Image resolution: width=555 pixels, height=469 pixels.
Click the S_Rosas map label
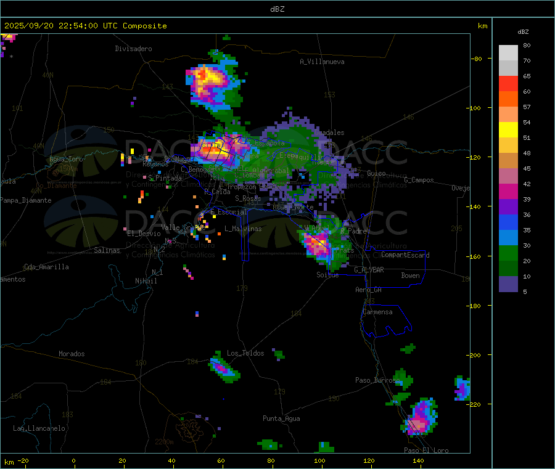pos(248,198)
